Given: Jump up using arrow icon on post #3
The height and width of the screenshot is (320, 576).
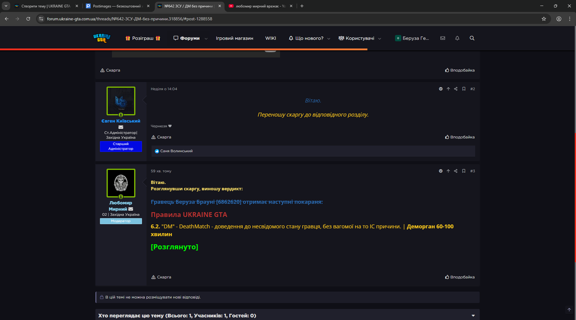Looking at the screenshot, I should click(x=448, y=171).
